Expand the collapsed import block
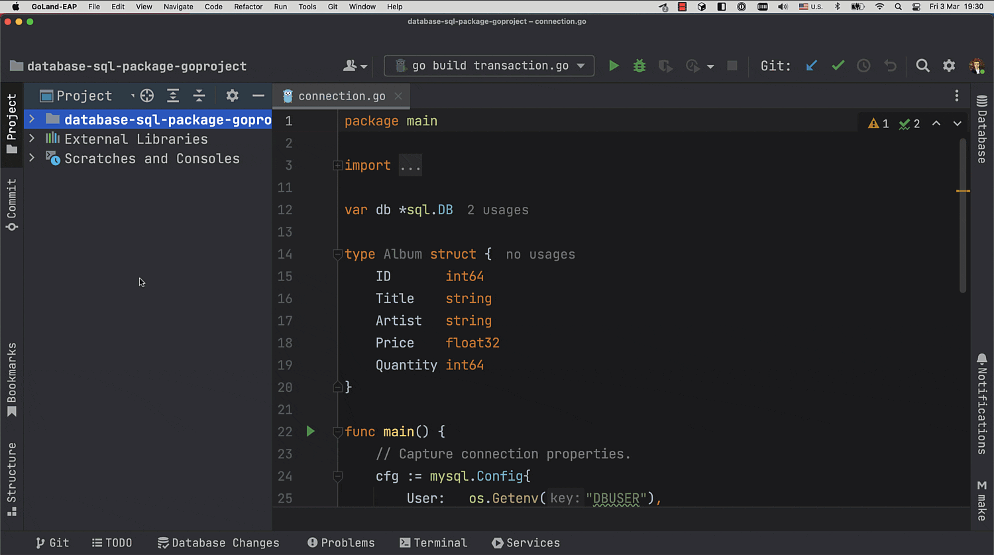Image resolution: width=994 pixels, height=555 pixels. coord(337,165)
